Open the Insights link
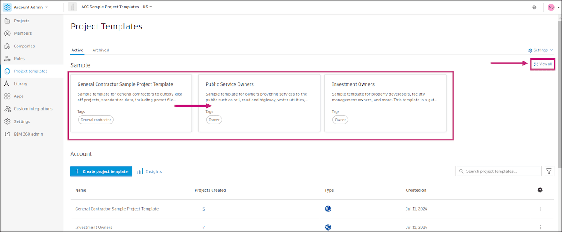The image size is (562, 232). [x=149, y=171]
